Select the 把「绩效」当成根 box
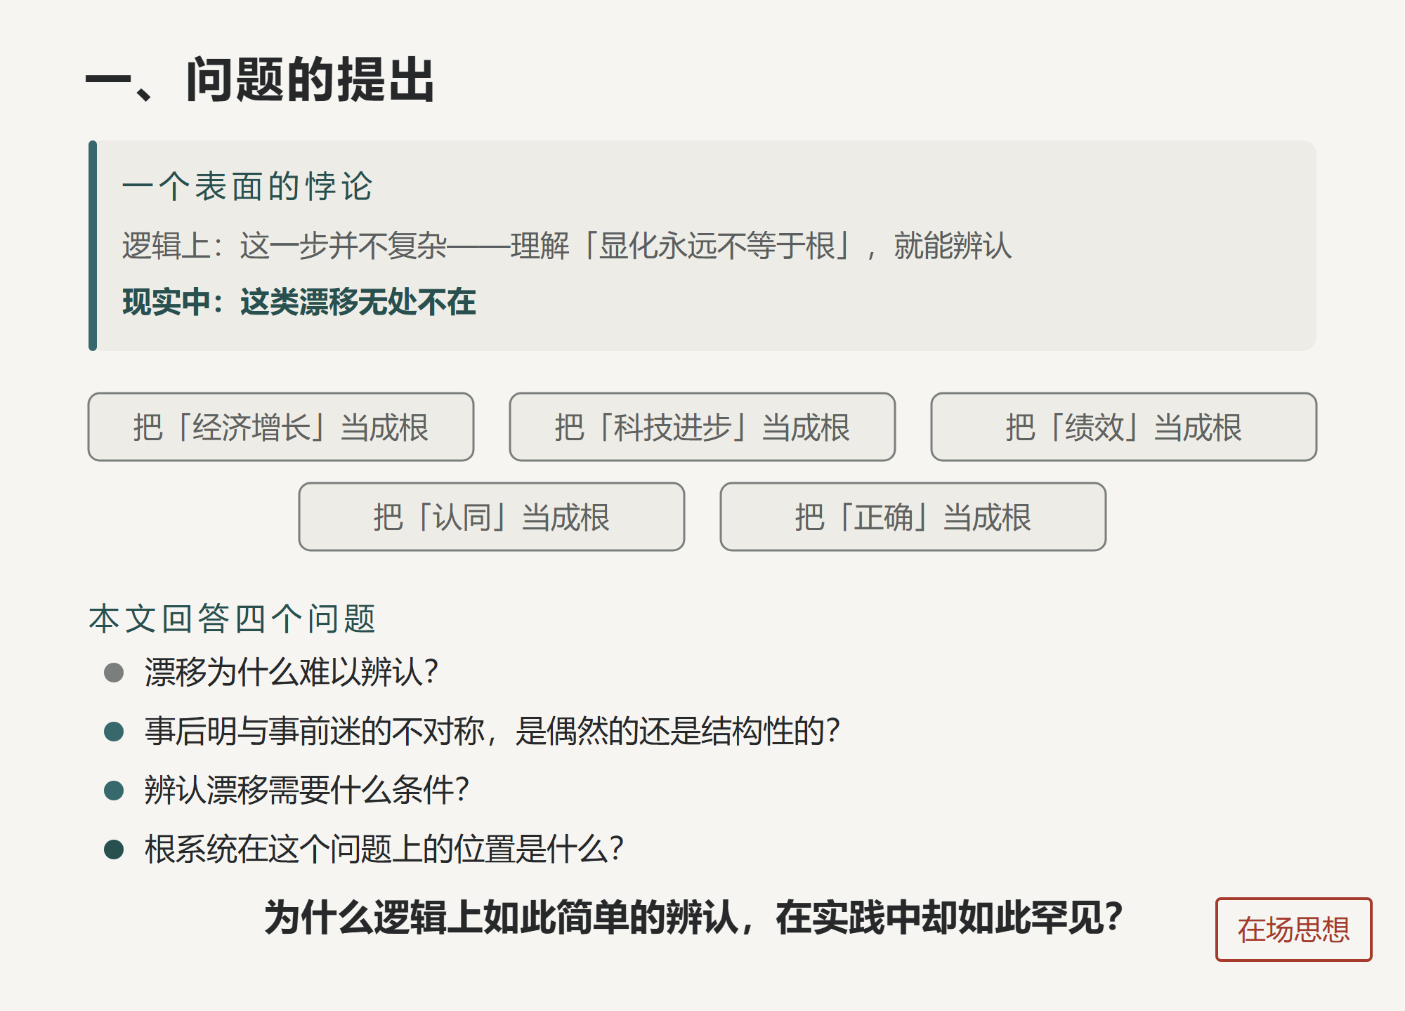This screenshot has height=1011, width=1405. pos(1124,427)
